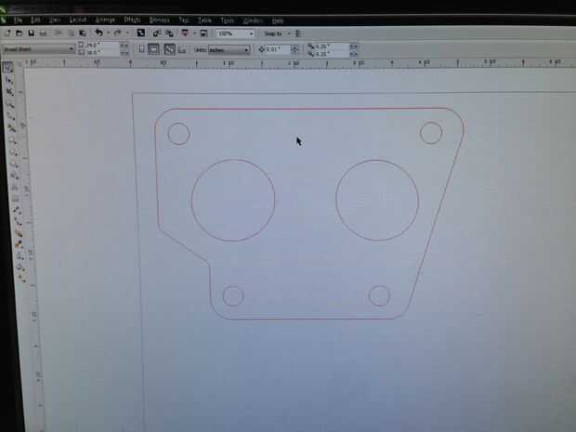Click the Cut icon
Image resolution: width=576 pixels, height=432 pixels.
(x=59, y=33)
